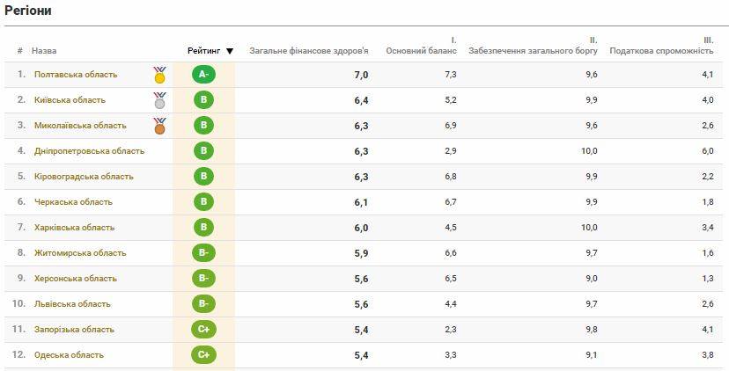
Task: Click the gold medal icon for Полтавська область
Action: click(x=159, y=75)
